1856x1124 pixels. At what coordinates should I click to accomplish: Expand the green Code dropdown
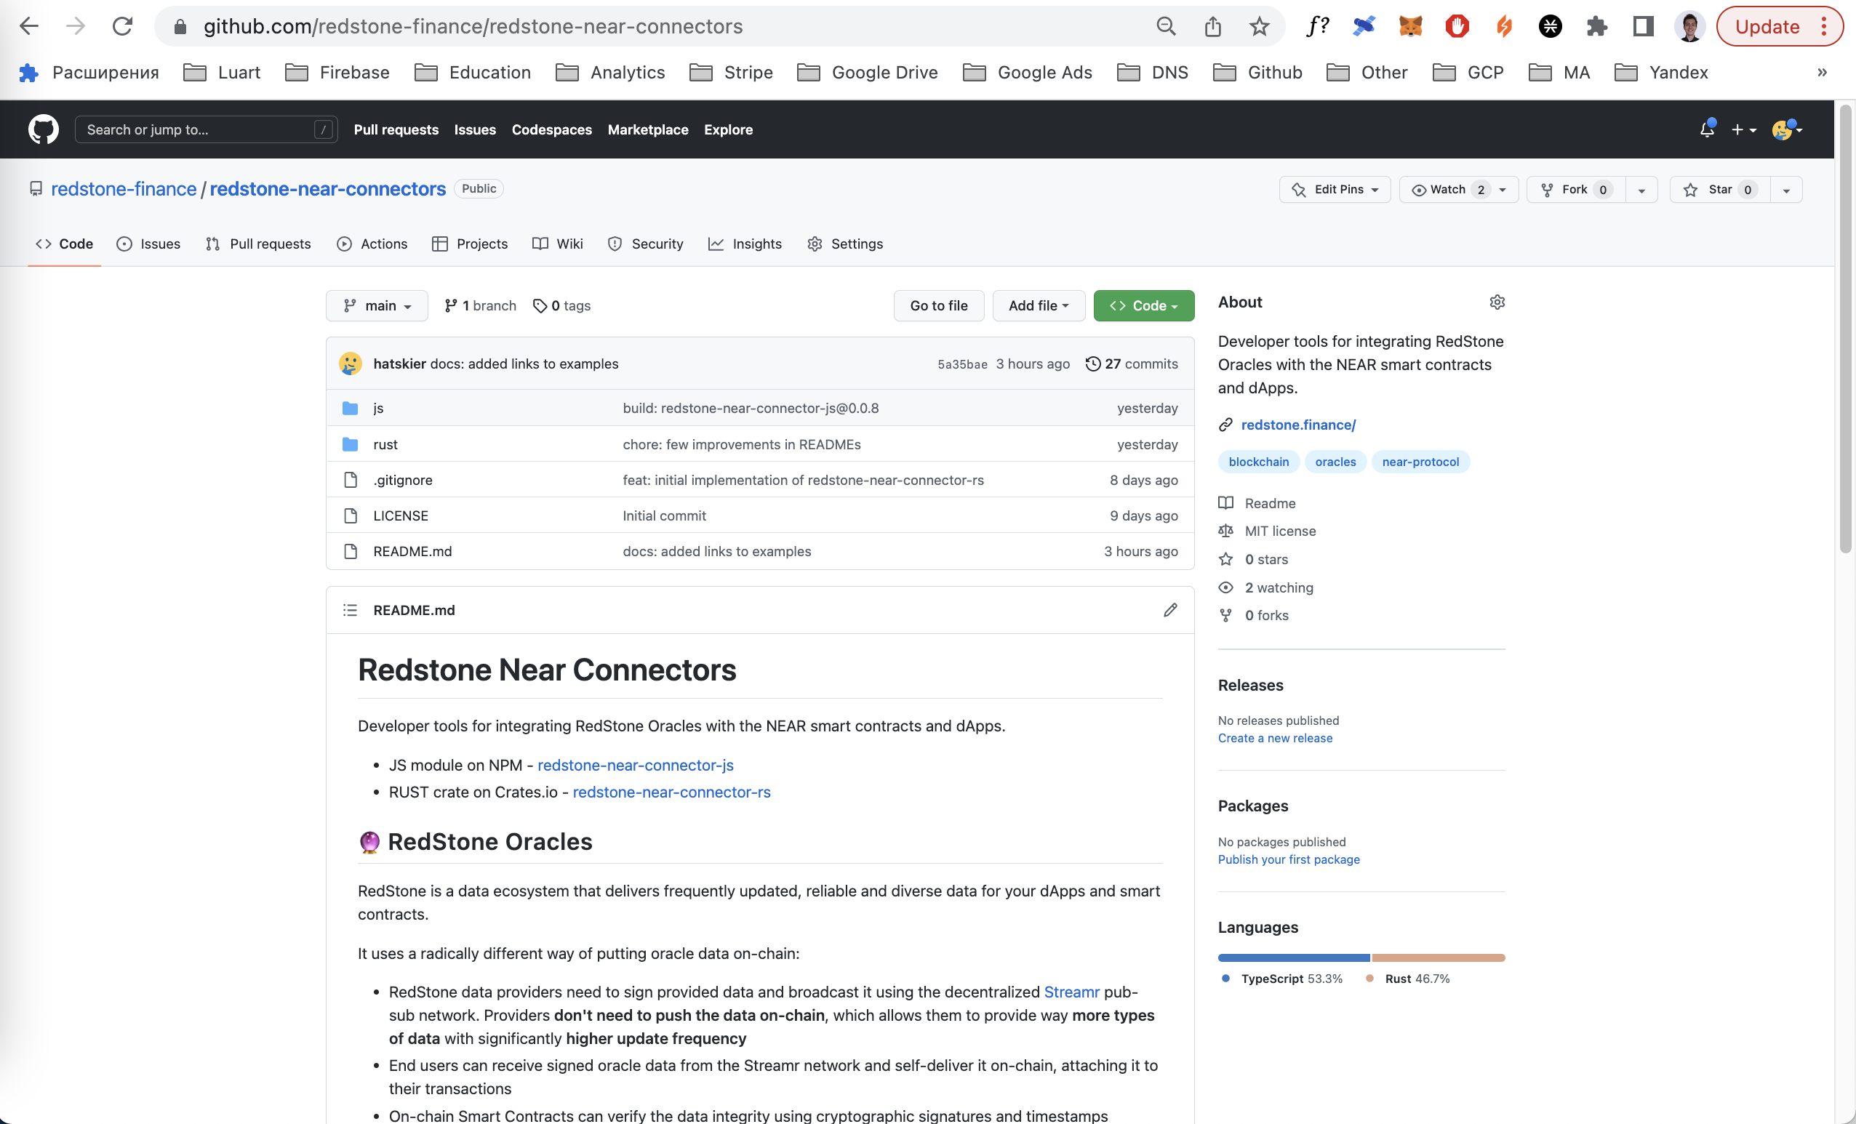[x=1143, y=305]
